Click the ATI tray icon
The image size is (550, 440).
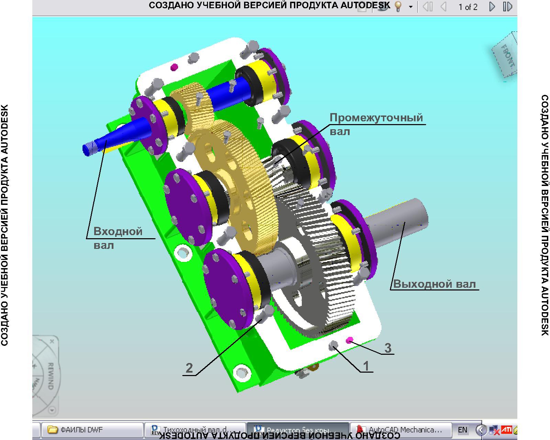pos(506,429)
